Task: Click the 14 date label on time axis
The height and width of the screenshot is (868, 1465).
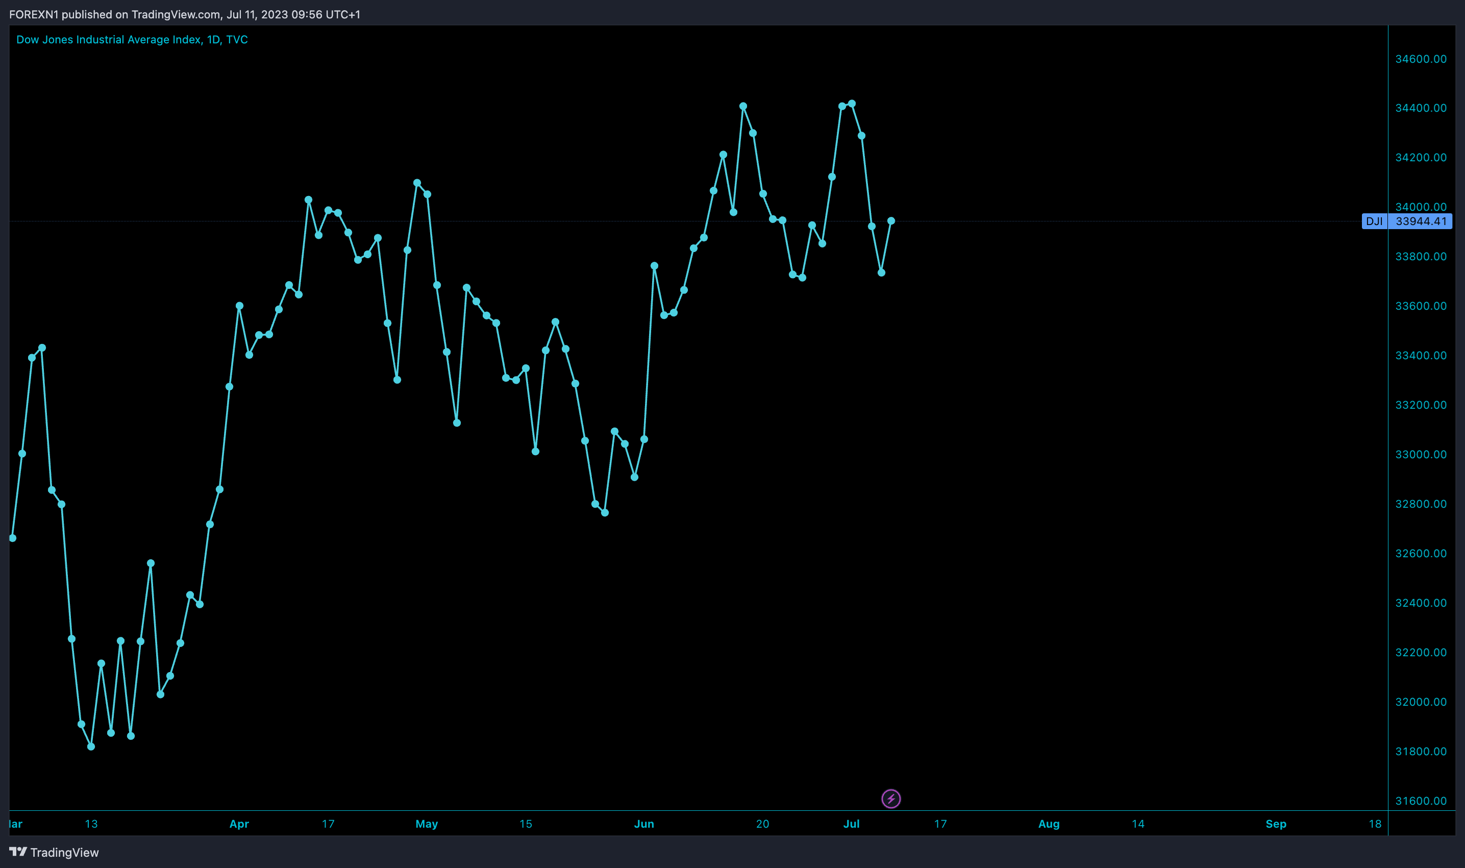Action: click(x=1138, y=824)
